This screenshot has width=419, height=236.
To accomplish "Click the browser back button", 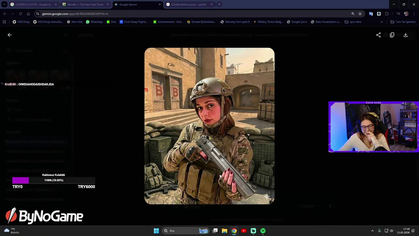I will [x=5, y=14].
